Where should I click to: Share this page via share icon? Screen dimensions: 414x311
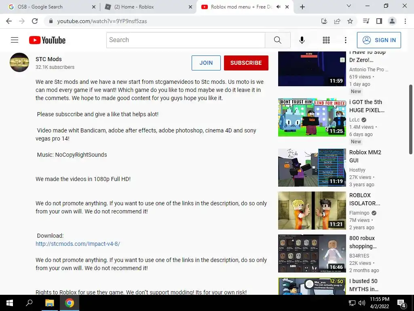click(337, 21)
